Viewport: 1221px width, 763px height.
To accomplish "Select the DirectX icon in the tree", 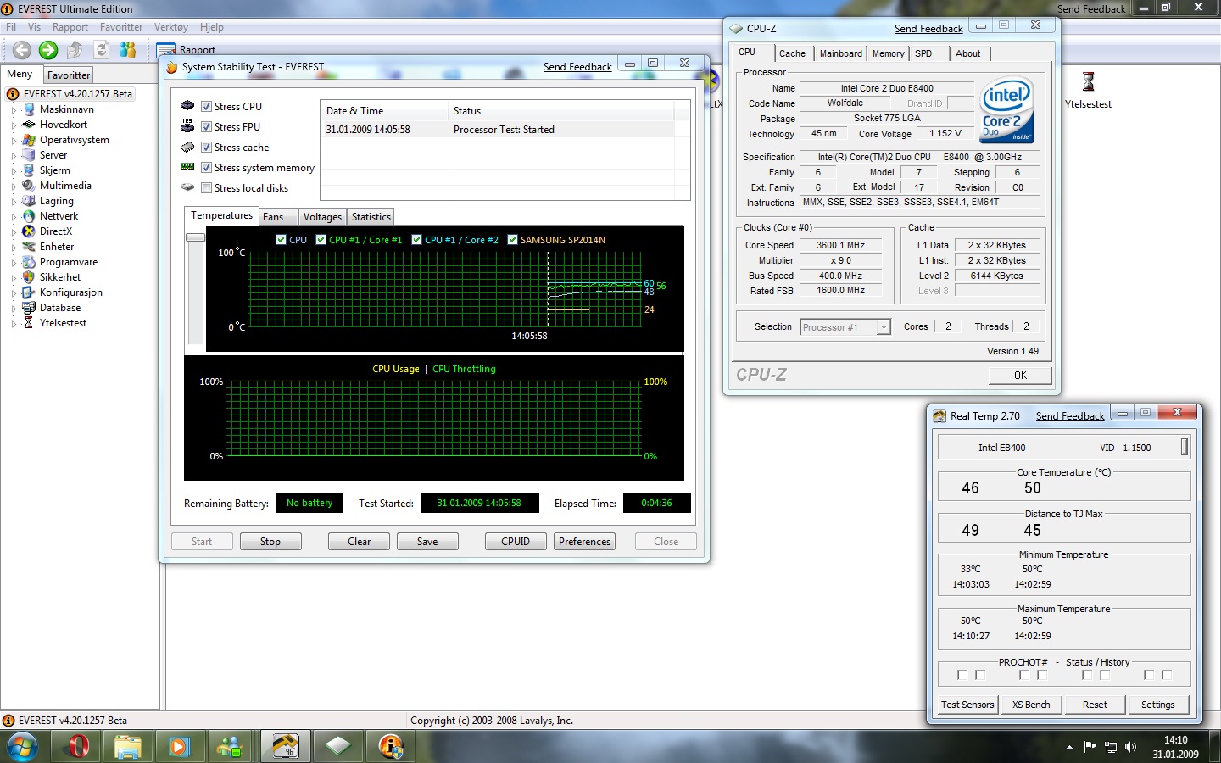I will click(29, 231).
